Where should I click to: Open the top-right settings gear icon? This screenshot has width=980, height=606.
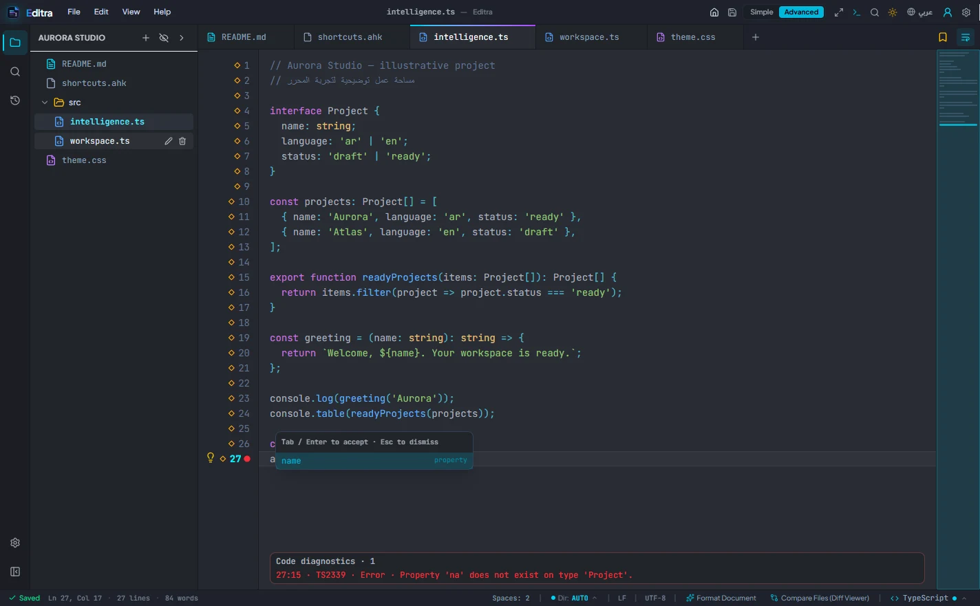pyautogui.click(x=966, y=12)
